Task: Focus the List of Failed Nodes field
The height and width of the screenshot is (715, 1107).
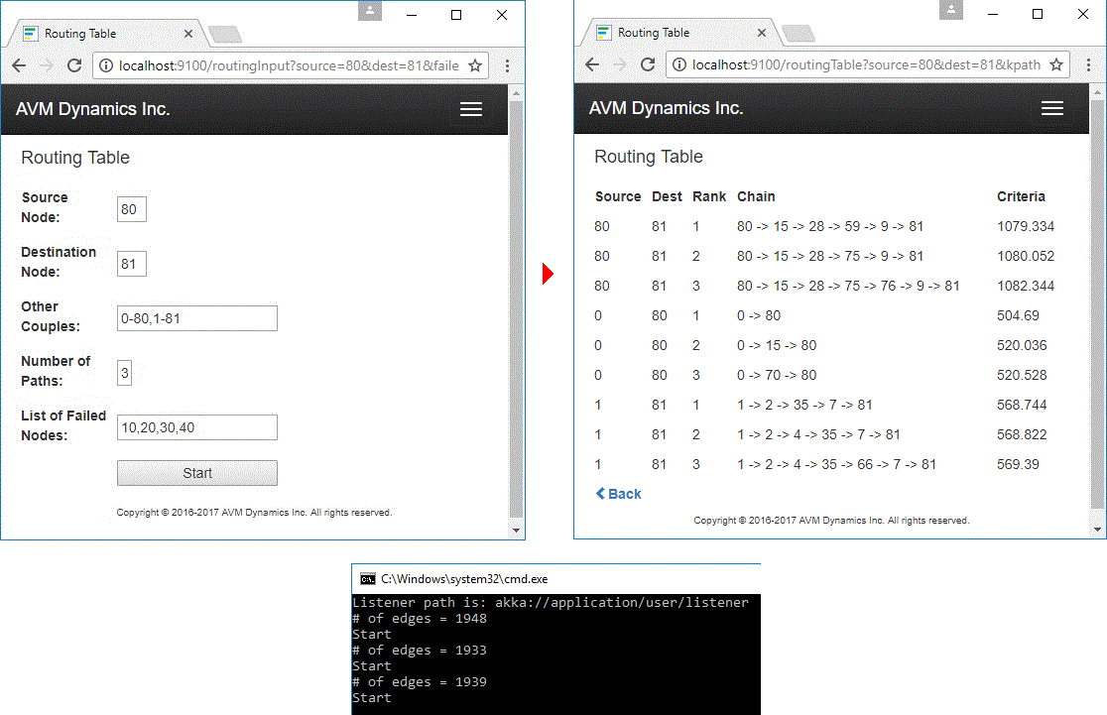Action: [x=197, y=427]
